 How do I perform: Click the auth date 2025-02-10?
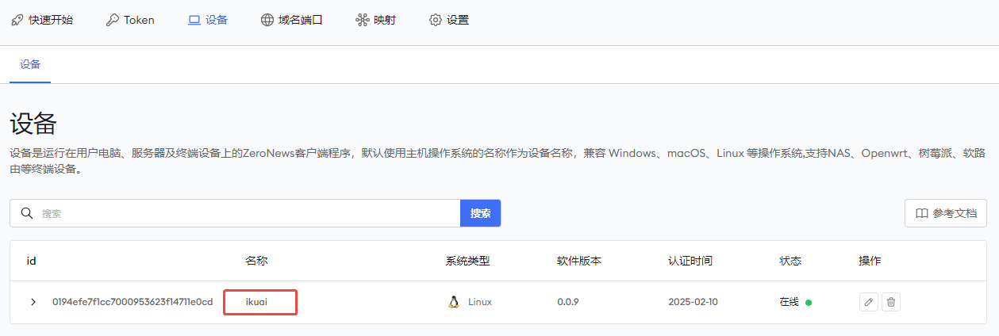(694, 302)
